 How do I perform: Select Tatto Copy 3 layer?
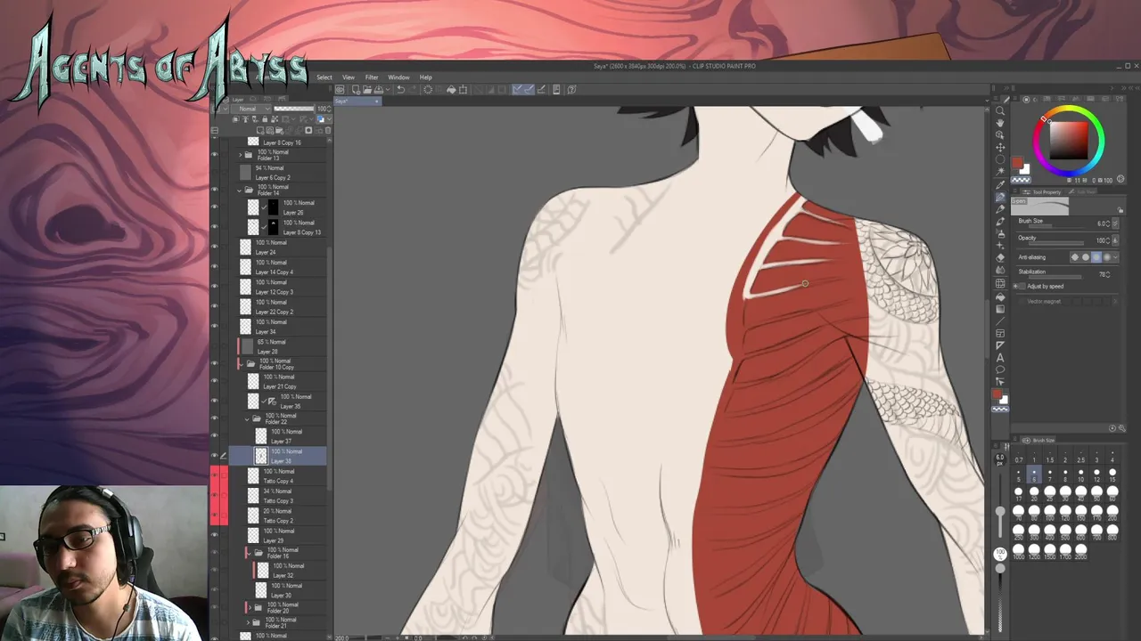(277, 496)
